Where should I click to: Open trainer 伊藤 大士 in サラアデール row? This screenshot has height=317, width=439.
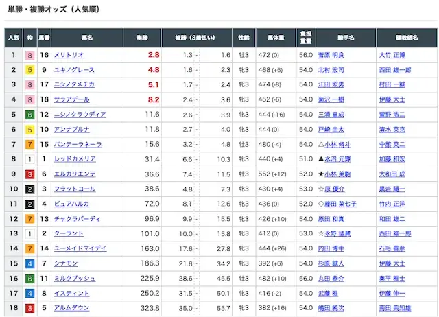coord(392,99)
